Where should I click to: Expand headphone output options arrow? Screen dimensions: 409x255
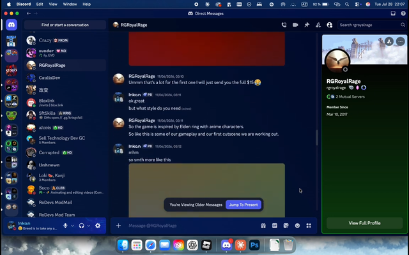tap(89, 226)
